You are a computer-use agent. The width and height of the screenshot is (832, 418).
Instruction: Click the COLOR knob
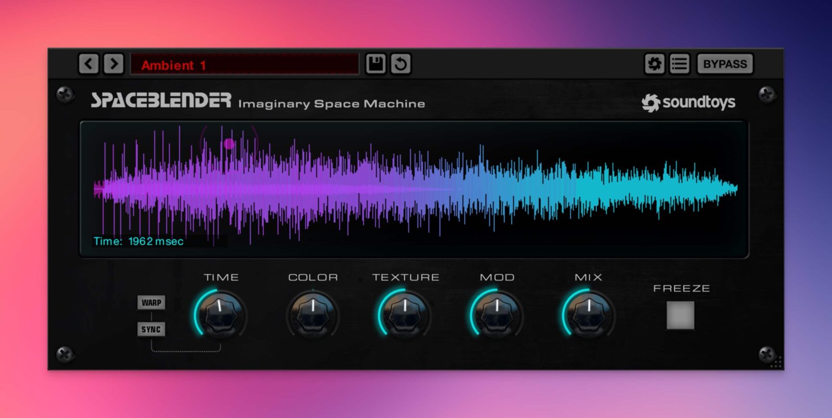(313, 314)
